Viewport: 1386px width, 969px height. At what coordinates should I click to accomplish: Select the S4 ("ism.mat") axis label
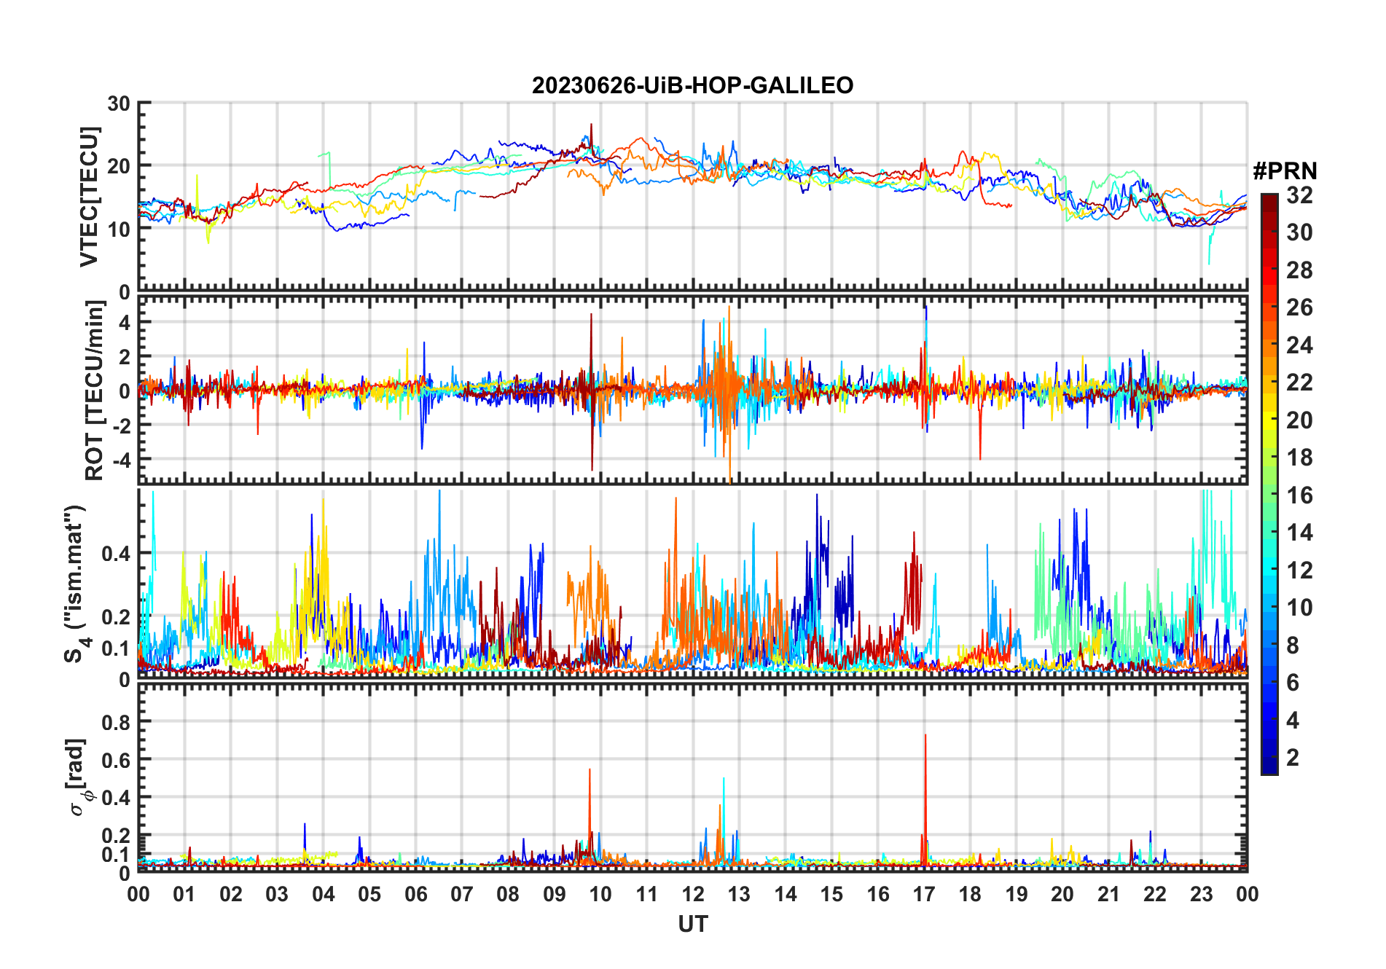pyautogui.click(x=76, y=584)
